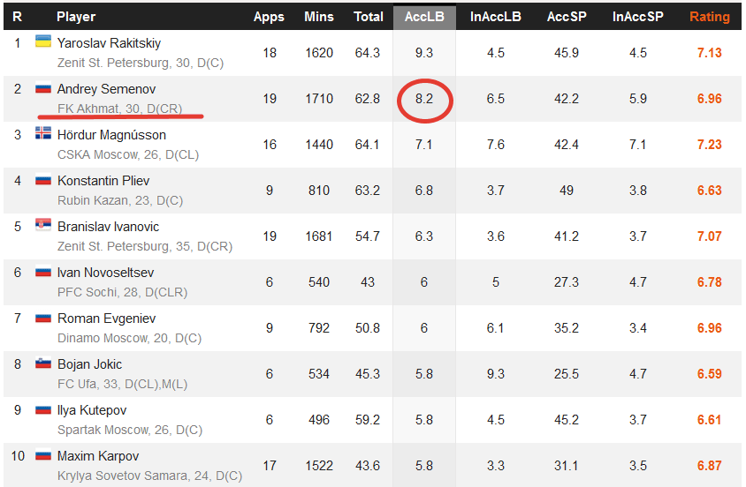
Task: Open Roman Evgeniev player link
Action: pyautogui.click(x=107, y=318)
